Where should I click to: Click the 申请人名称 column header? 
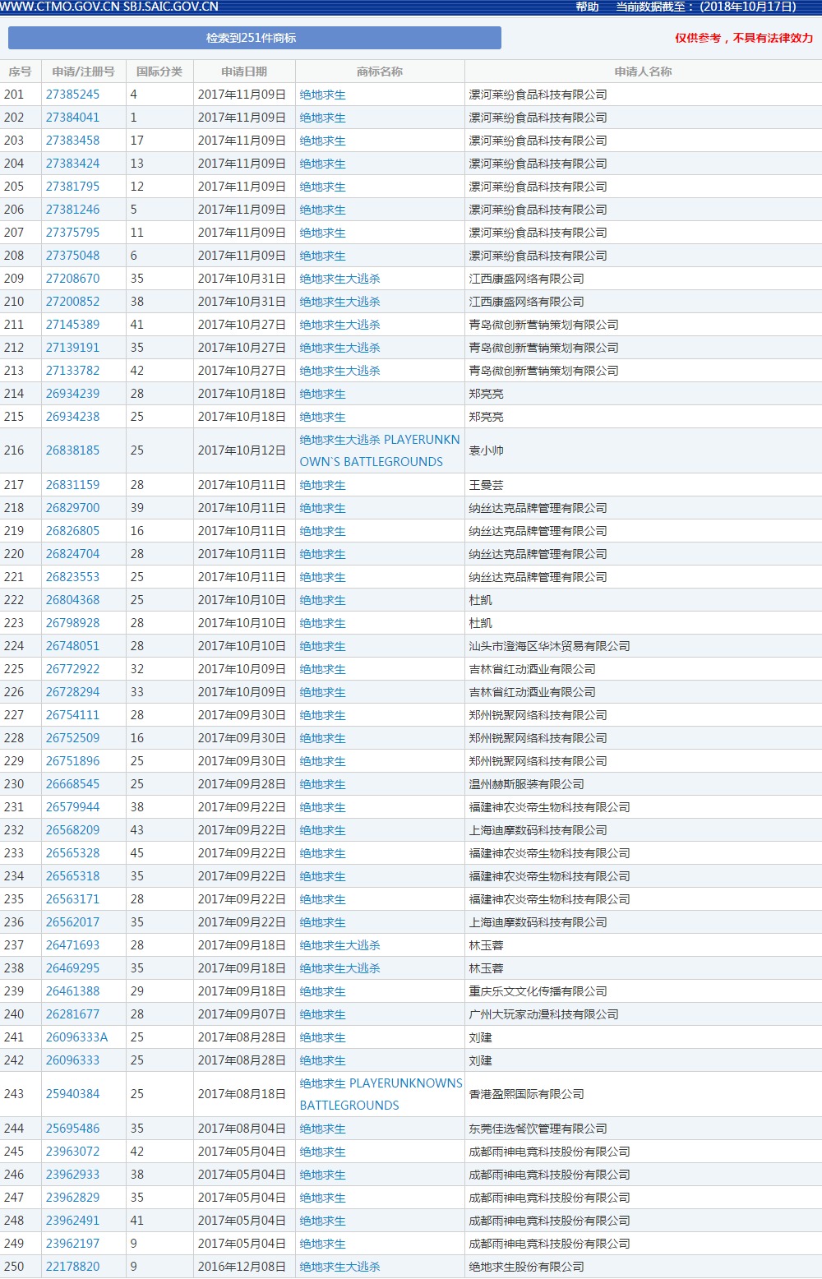(644, 72)
